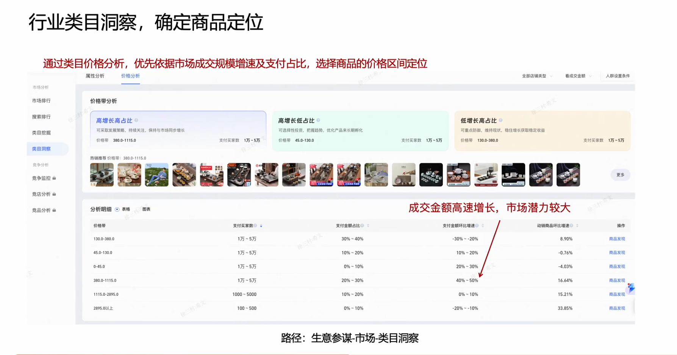Click 商品发现 link for 45.0-130.0 row
This screenshot has height=355, width=677.
pyautogui.click(x=617, y=253)
